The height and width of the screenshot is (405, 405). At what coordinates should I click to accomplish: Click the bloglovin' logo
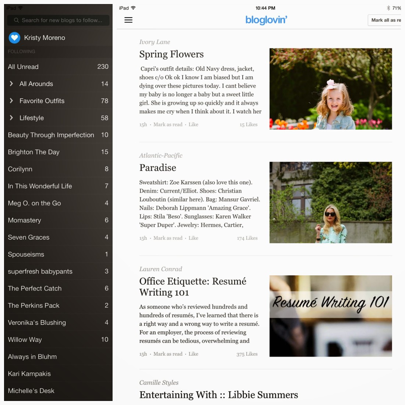(x=266, y=20)
